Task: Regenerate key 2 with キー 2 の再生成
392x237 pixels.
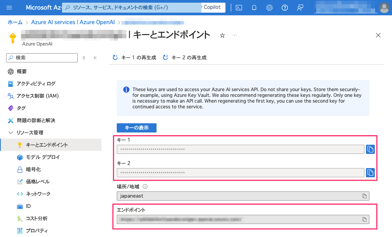Action: tap(185, 58)
